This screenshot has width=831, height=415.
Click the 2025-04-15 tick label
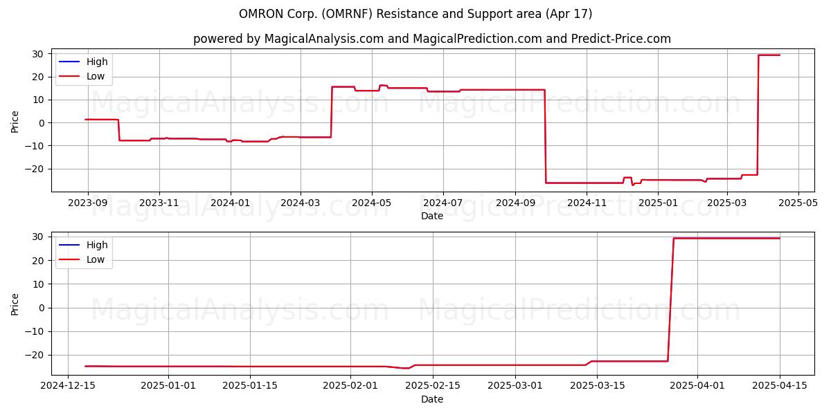[780, 386]
